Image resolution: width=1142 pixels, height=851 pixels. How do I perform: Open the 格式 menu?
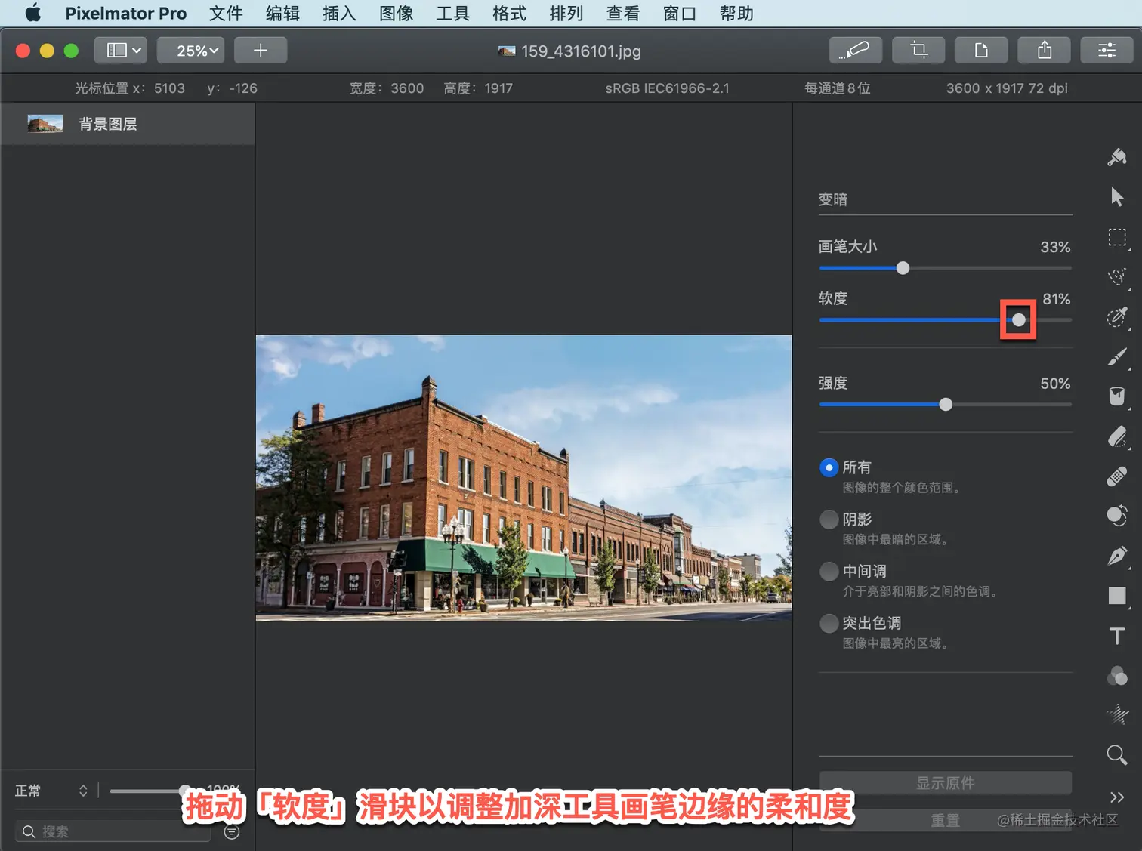point(509,14)
